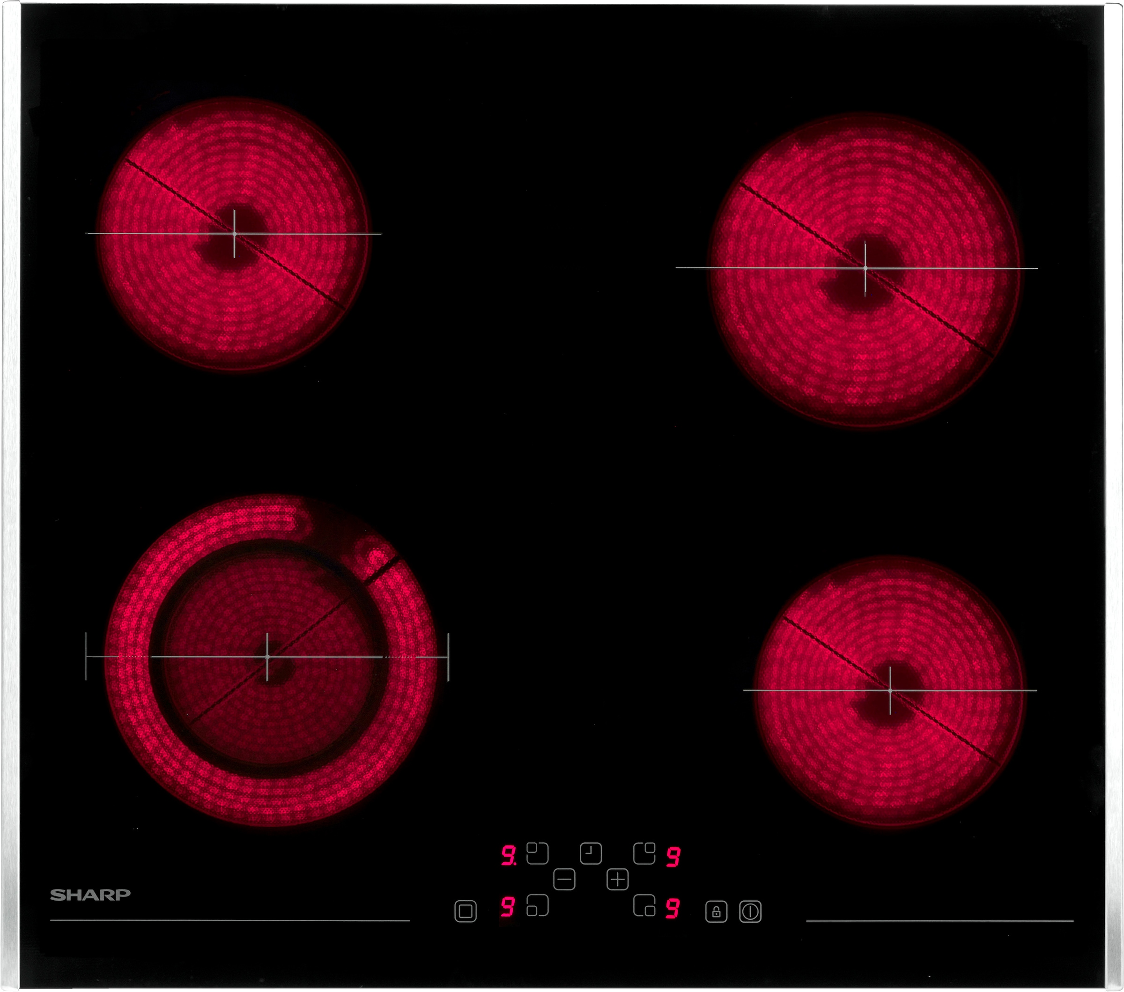The height and width of the screenshot is (992, 1124).
Task: Select the front-left cooking zone key
Action: 537,905
